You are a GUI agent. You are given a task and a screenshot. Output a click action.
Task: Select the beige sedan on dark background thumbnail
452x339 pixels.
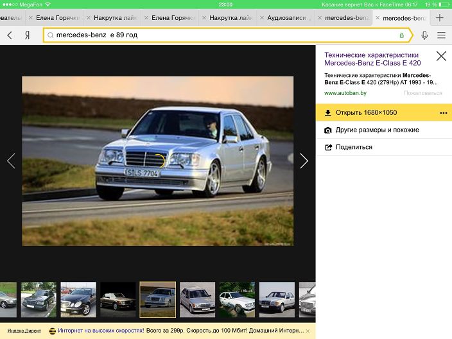click(x=118, y=299)
